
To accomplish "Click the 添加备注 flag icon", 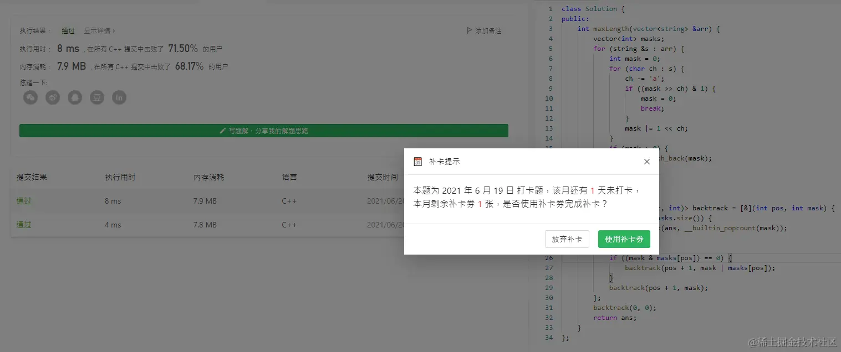I will point(470,31).
